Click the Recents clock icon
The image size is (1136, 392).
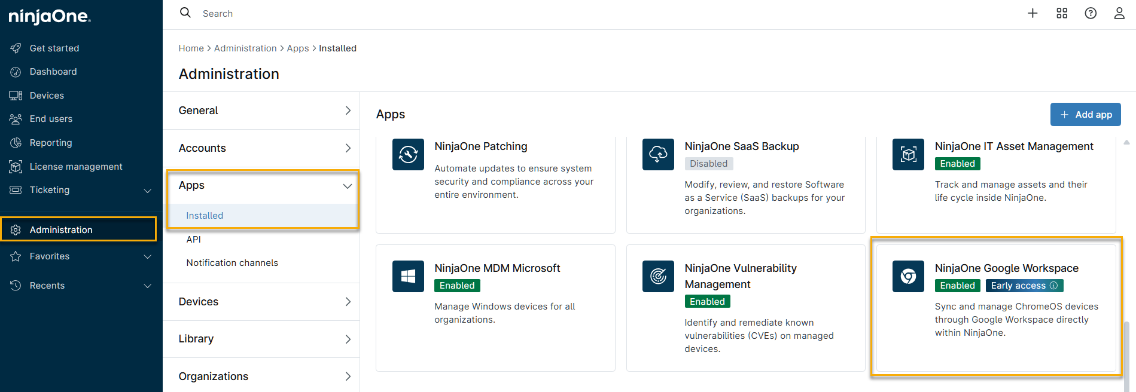pyautogui.click(x=16, y=286)
